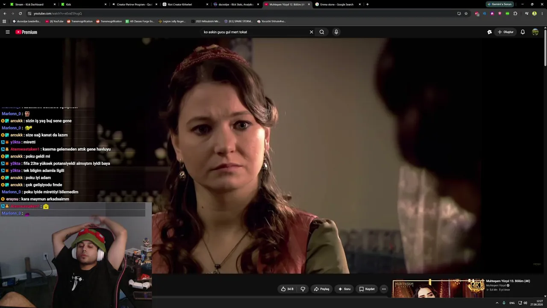This screenshot has width=547, height=308.
Task: Click the icon left of Oluştur
Action: coord(489,32)
